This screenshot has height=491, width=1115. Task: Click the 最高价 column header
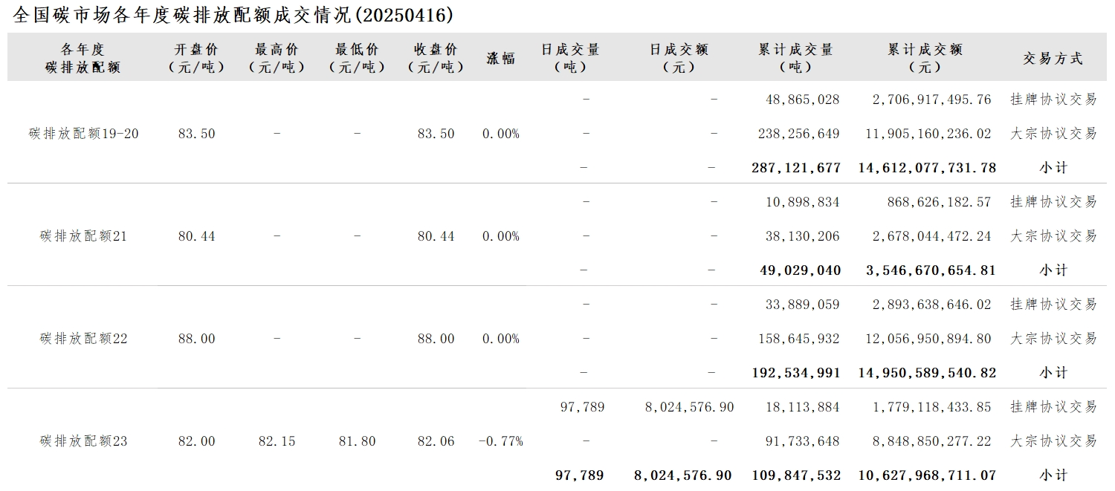click(277, 58)
